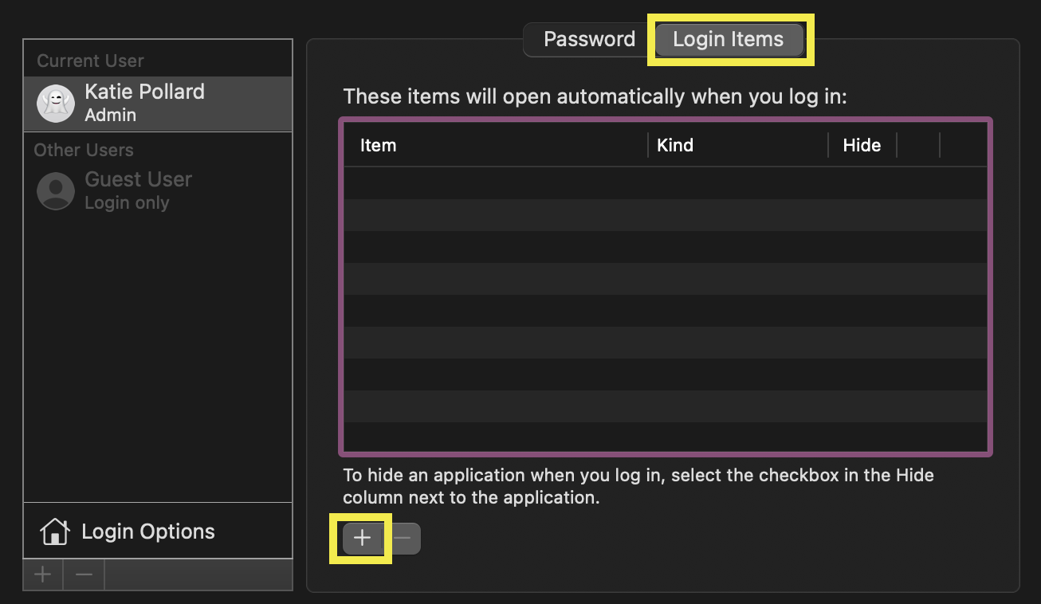Select Katie Pollard in the user list
Screen dimensions: 1041x604
(x=143, y=103)
